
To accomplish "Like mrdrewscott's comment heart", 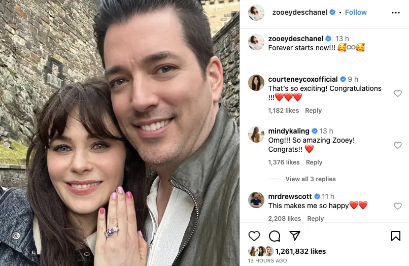I will pyautogui.click(x=397, y=206).
